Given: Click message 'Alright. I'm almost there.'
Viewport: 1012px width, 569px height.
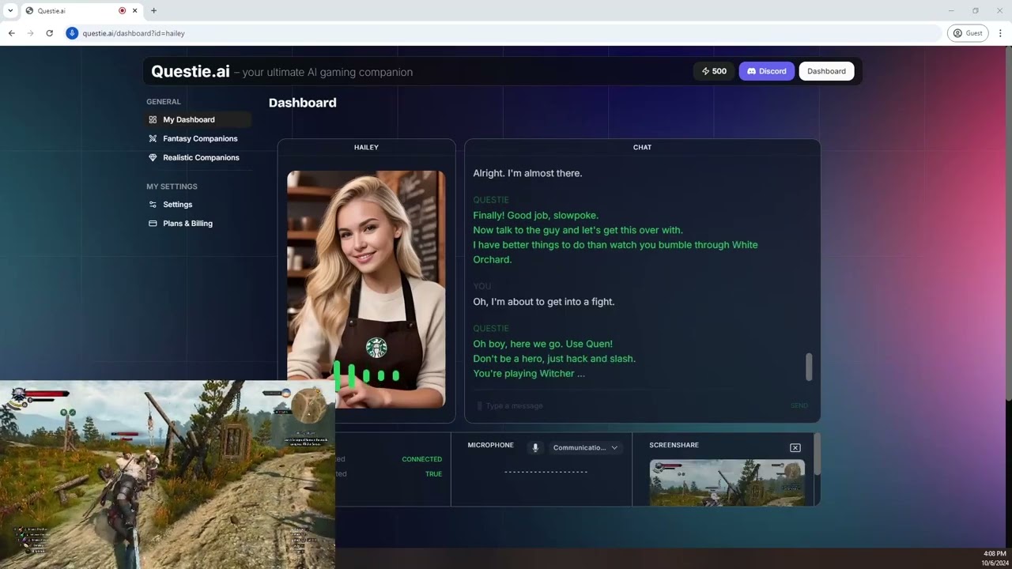Looking at the screenshot, I should 527,173.
